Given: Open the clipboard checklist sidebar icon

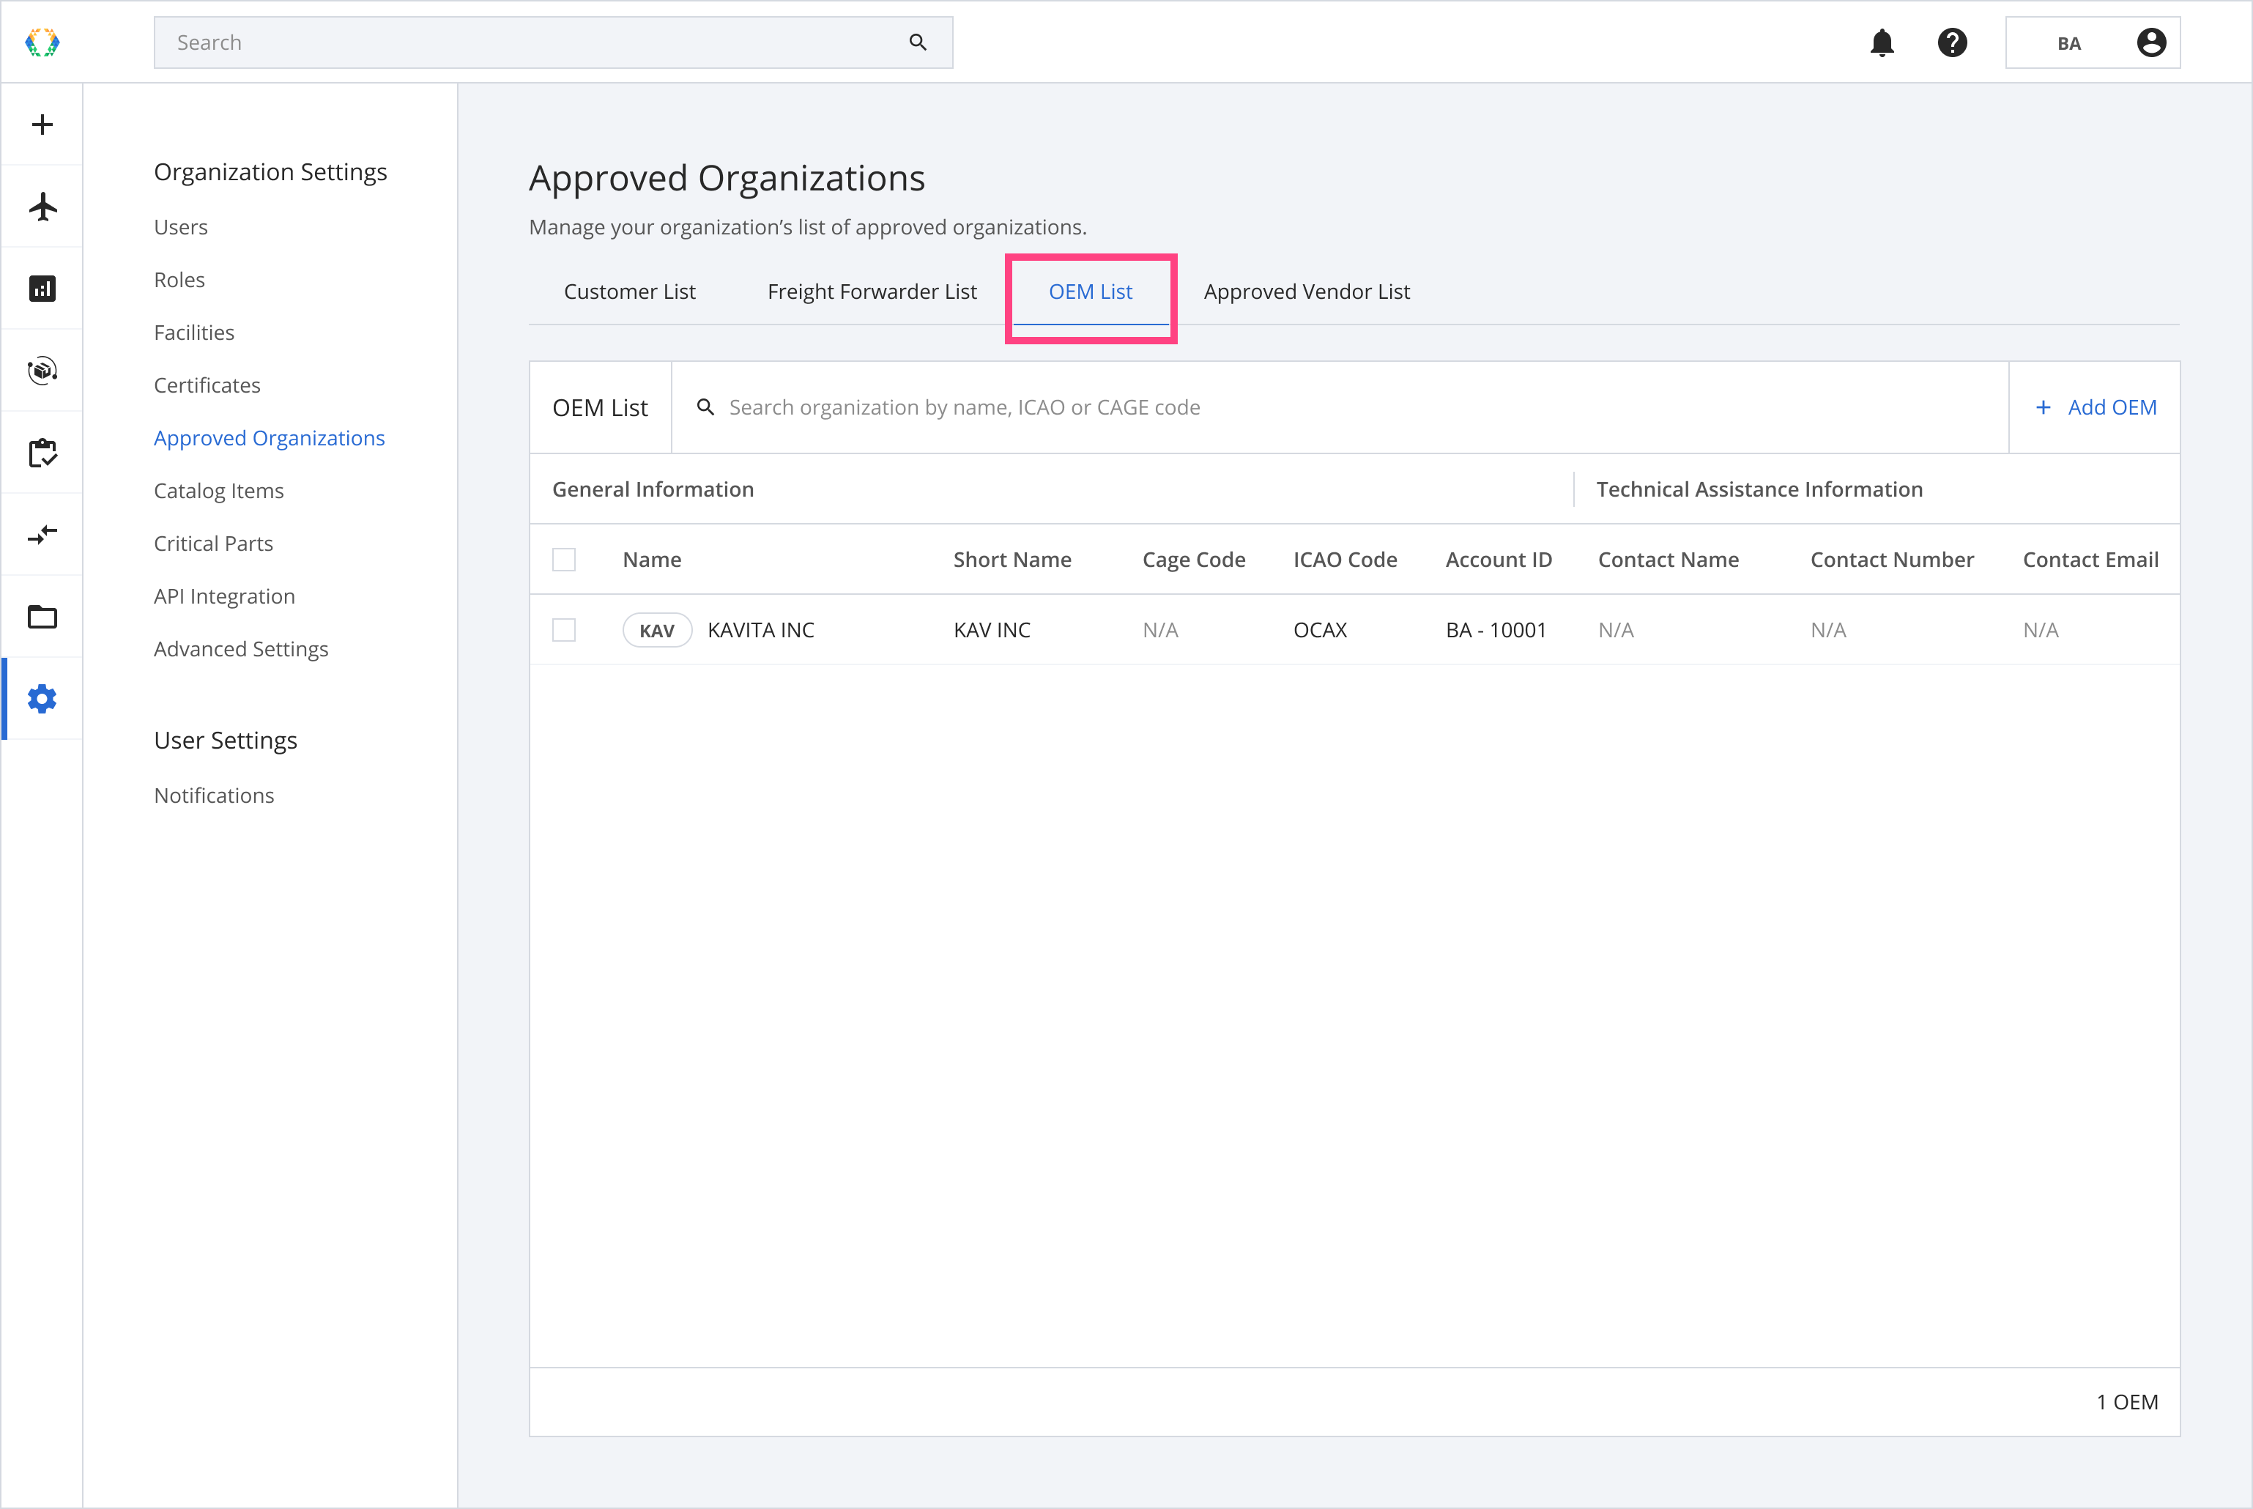Looking at the screenshot, I should coord(42,452).
